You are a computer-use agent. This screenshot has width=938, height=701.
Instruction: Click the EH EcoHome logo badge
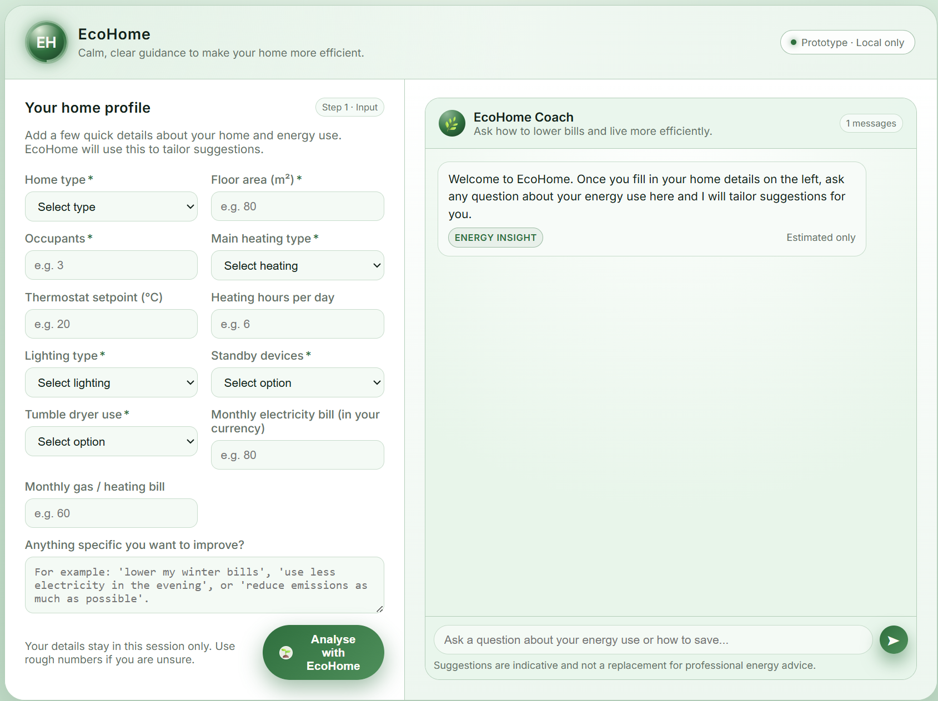click(46, 42)
